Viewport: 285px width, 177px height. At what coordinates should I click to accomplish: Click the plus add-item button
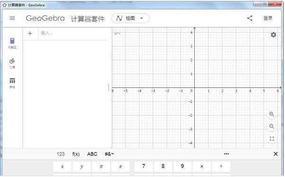(30, 34)
